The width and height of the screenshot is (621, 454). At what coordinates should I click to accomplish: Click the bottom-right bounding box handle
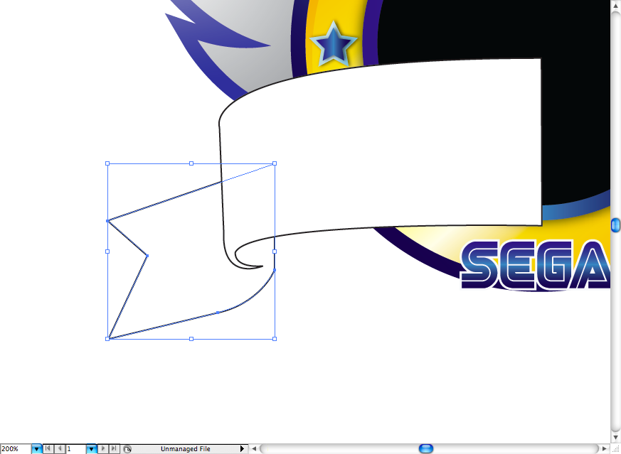[x=275, y=339]
